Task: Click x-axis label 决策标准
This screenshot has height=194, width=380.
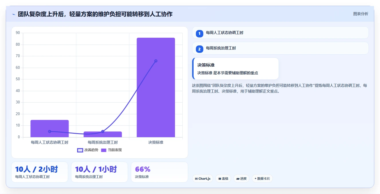Action: tap(156, 142)
